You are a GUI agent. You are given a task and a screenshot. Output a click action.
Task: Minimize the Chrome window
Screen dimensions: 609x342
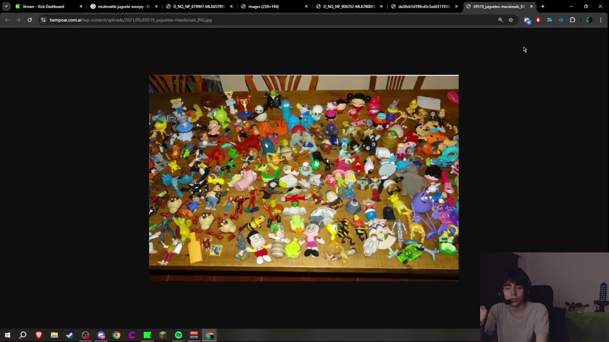pyautogui.click(x=571, y=7)
